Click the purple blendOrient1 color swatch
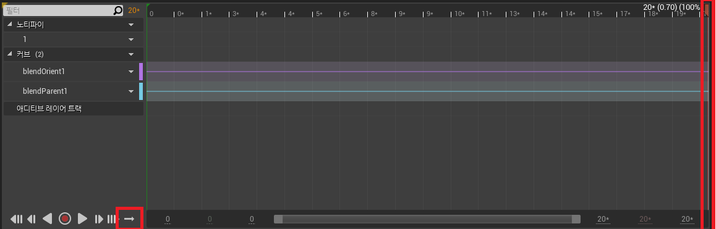The height and width of the screenshot is (229, 716). [x=141, y=72]
